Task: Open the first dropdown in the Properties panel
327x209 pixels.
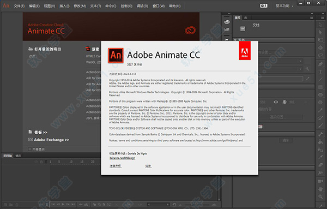Action: 281,61
